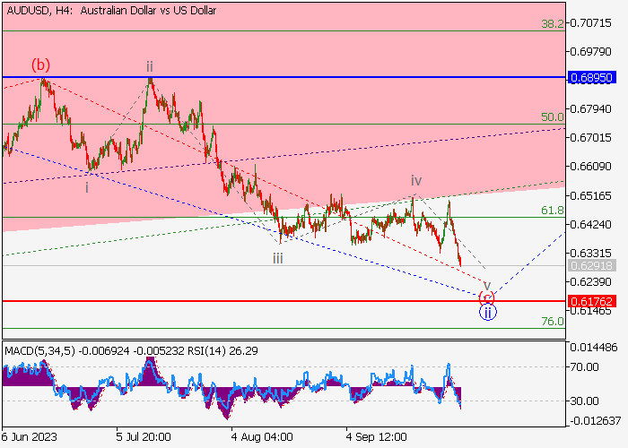
Task: Select wave label i below the low
Action: click(x=87, y=187)
